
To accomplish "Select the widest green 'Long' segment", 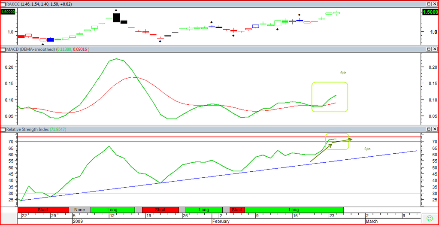I will pyautogui.click(x=294, y=210).
